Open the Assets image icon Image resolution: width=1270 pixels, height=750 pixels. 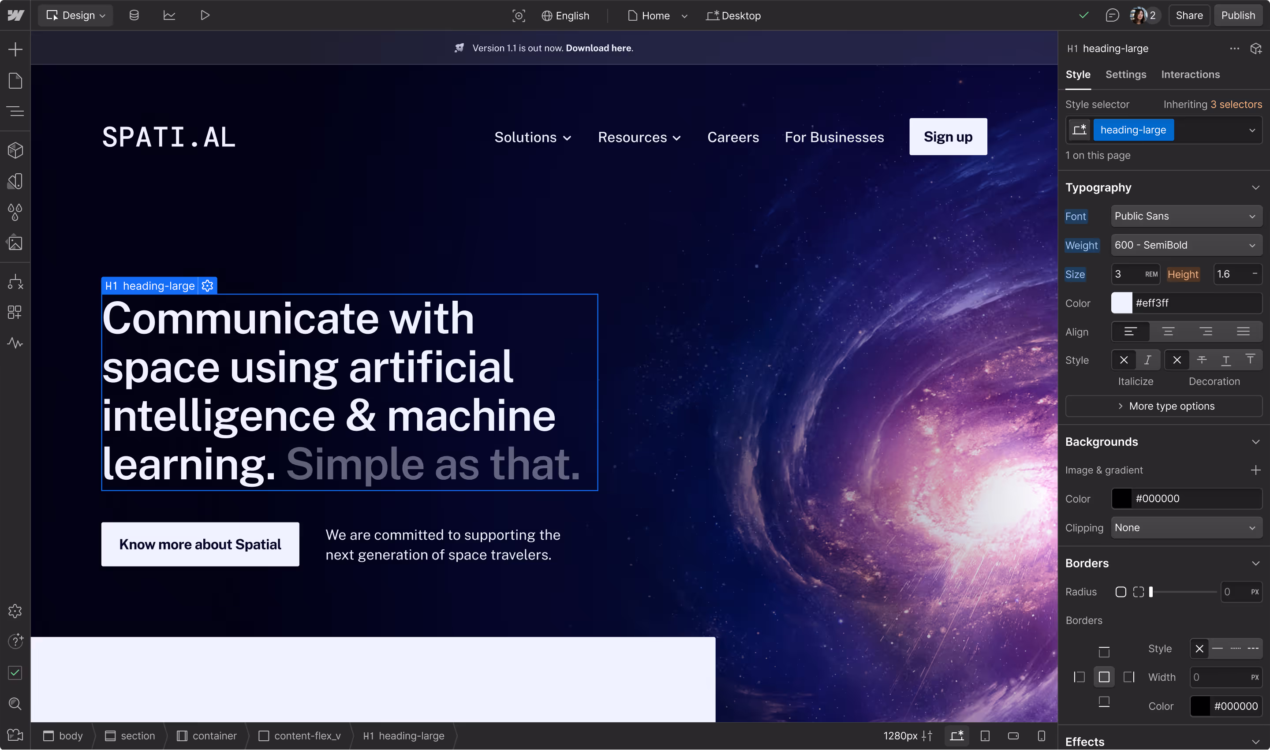coord(15,243)
